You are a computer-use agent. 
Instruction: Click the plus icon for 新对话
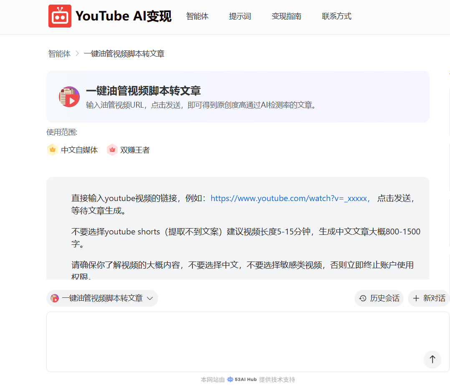416,298
